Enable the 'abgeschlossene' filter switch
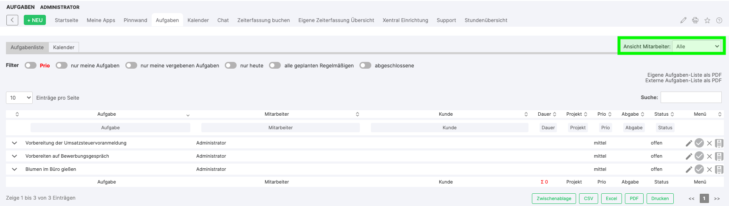 pos(365,65)
